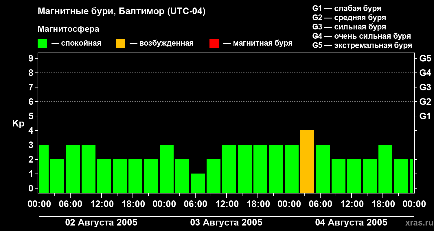Click 'G1 — слабая буря' description line
The height and width of the screenshot is (231, 434).
click(347, 8)
